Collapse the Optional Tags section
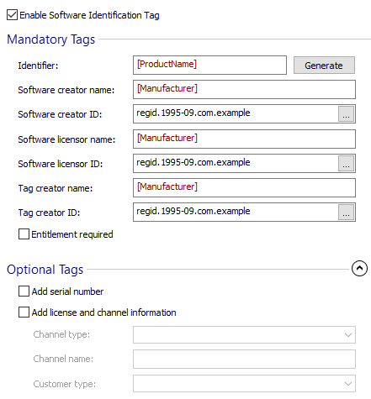The width and height of the screenshot is (371, 399). click(359, 269)
